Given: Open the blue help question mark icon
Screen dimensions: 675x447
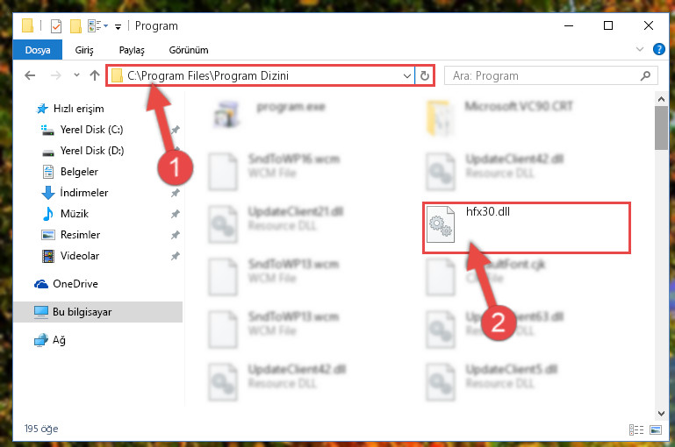Looking at the screenshot, I should [658, 49].
